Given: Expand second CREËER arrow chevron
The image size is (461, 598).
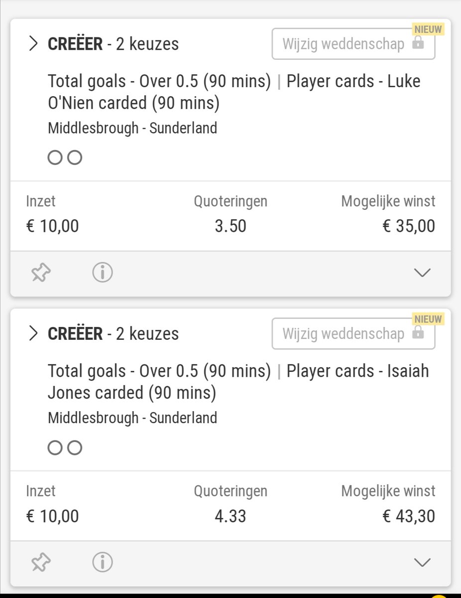Looking at the screenshot, I should (34, 333).
